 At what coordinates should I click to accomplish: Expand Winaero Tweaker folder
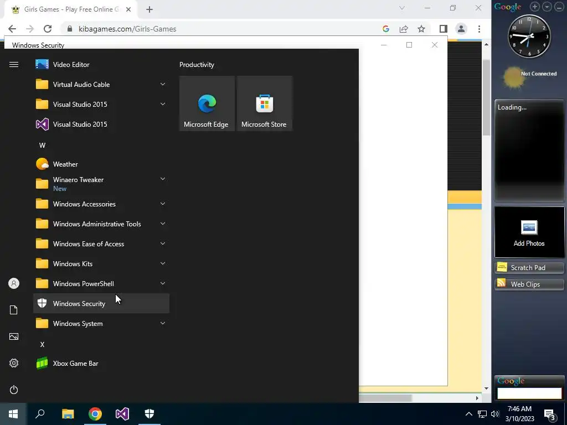pyautogui.click(x=163, y=179)
